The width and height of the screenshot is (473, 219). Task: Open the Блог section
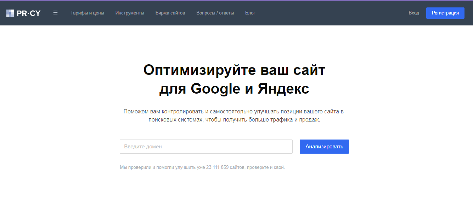pyautogui.click(x=250, y=13)
